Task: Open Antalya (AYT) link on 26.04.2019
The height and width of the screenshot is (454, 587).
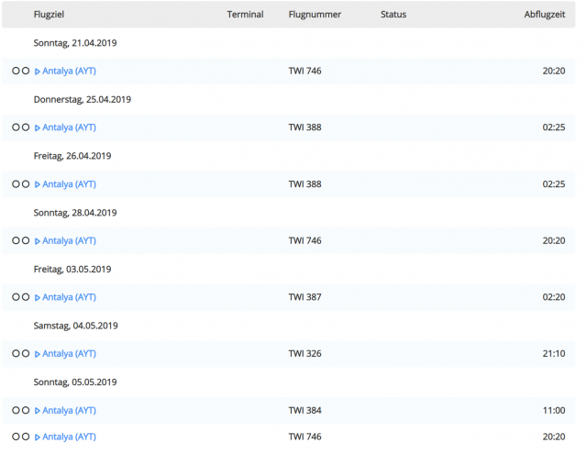Action: (69, 184)
